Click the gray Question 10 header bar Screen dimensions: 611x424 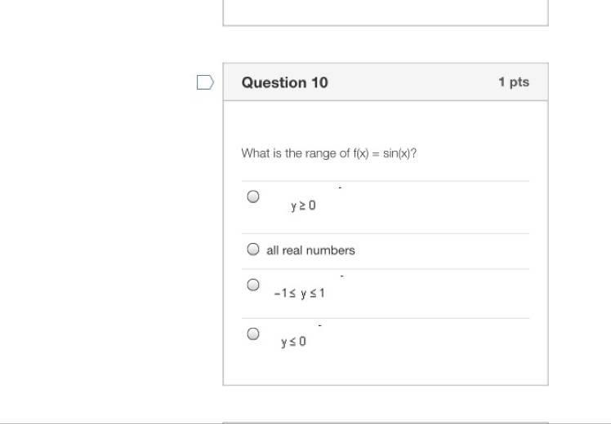coord(408,82)
